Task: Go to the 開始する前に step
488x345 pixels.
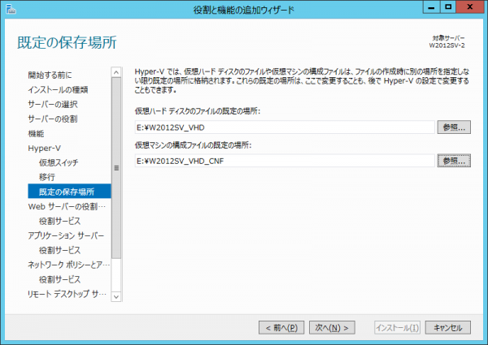Action: [49, 75]
